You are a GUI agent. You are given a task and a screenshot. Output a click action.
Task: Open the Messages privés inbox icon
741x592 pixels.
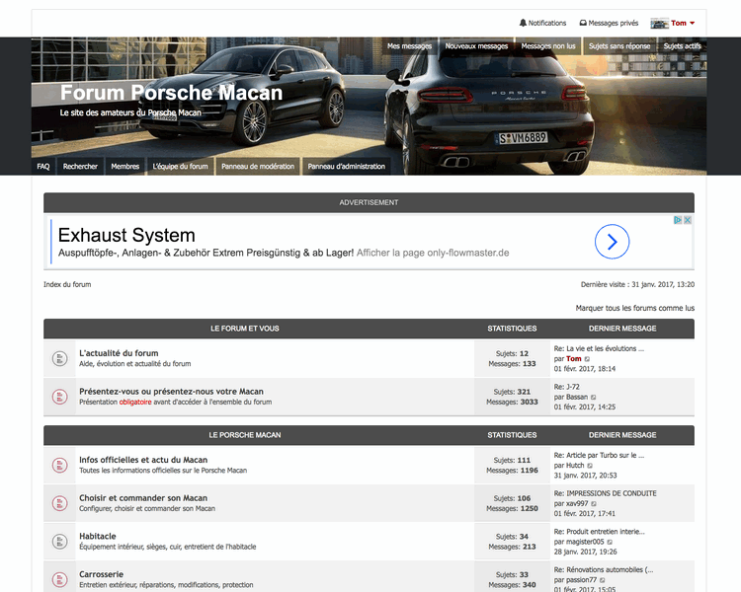pyautogui.click(x=583, y=23)
